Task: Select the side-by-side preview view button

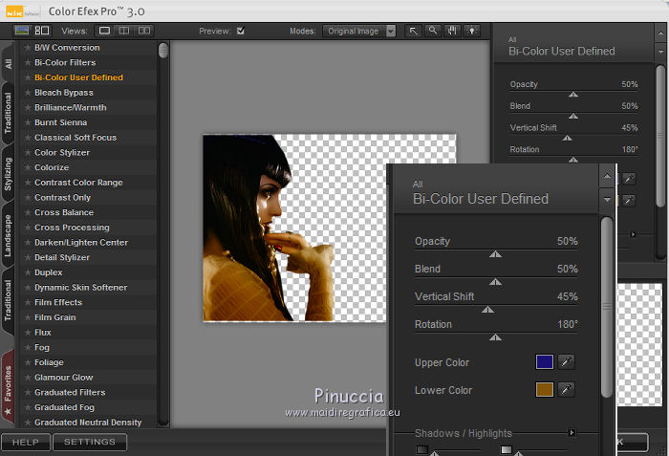Action: pos(144,31)
